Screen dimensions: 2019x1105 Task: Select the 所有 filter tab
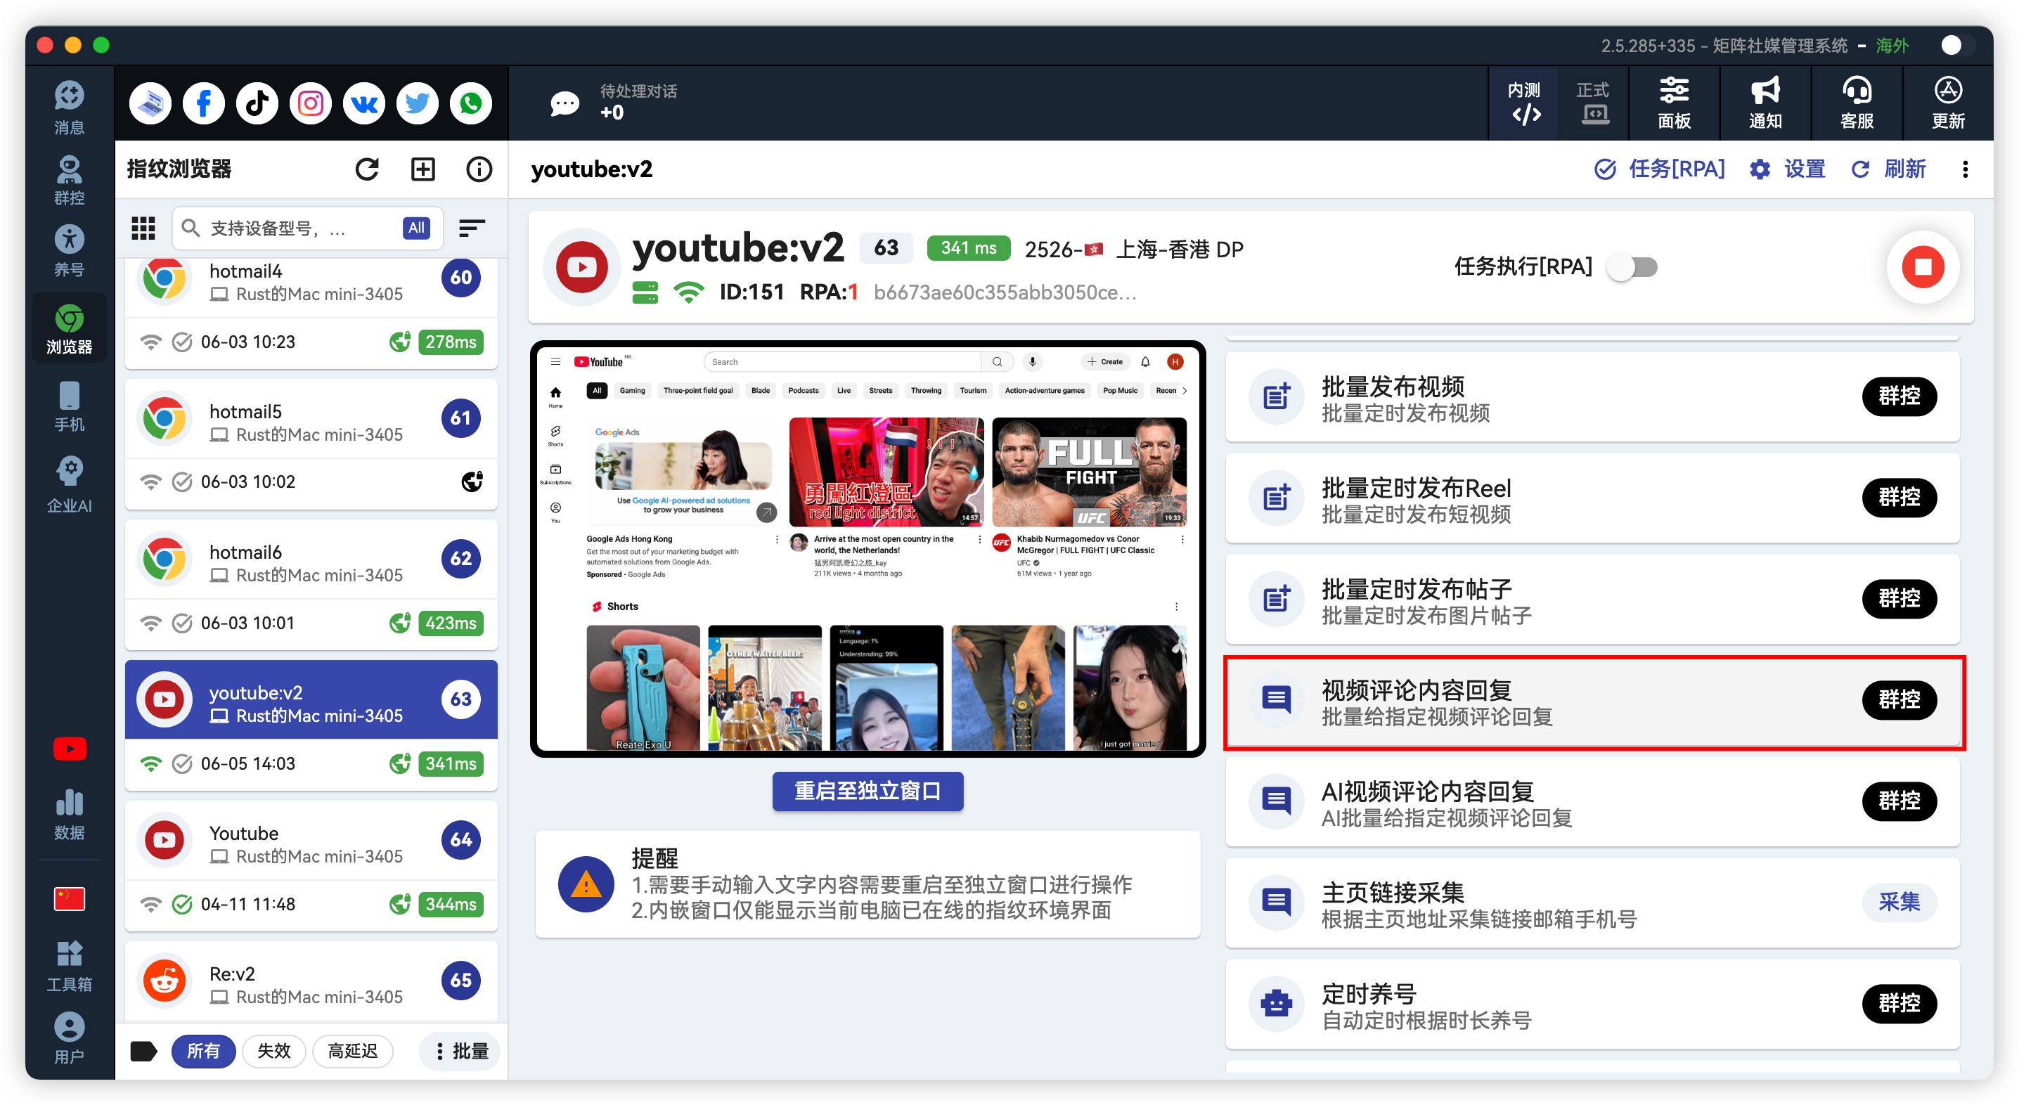coord(203,1050)
